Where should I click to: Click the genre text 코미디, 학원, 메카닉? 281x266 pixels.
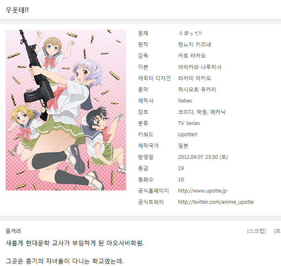point(202,112)
